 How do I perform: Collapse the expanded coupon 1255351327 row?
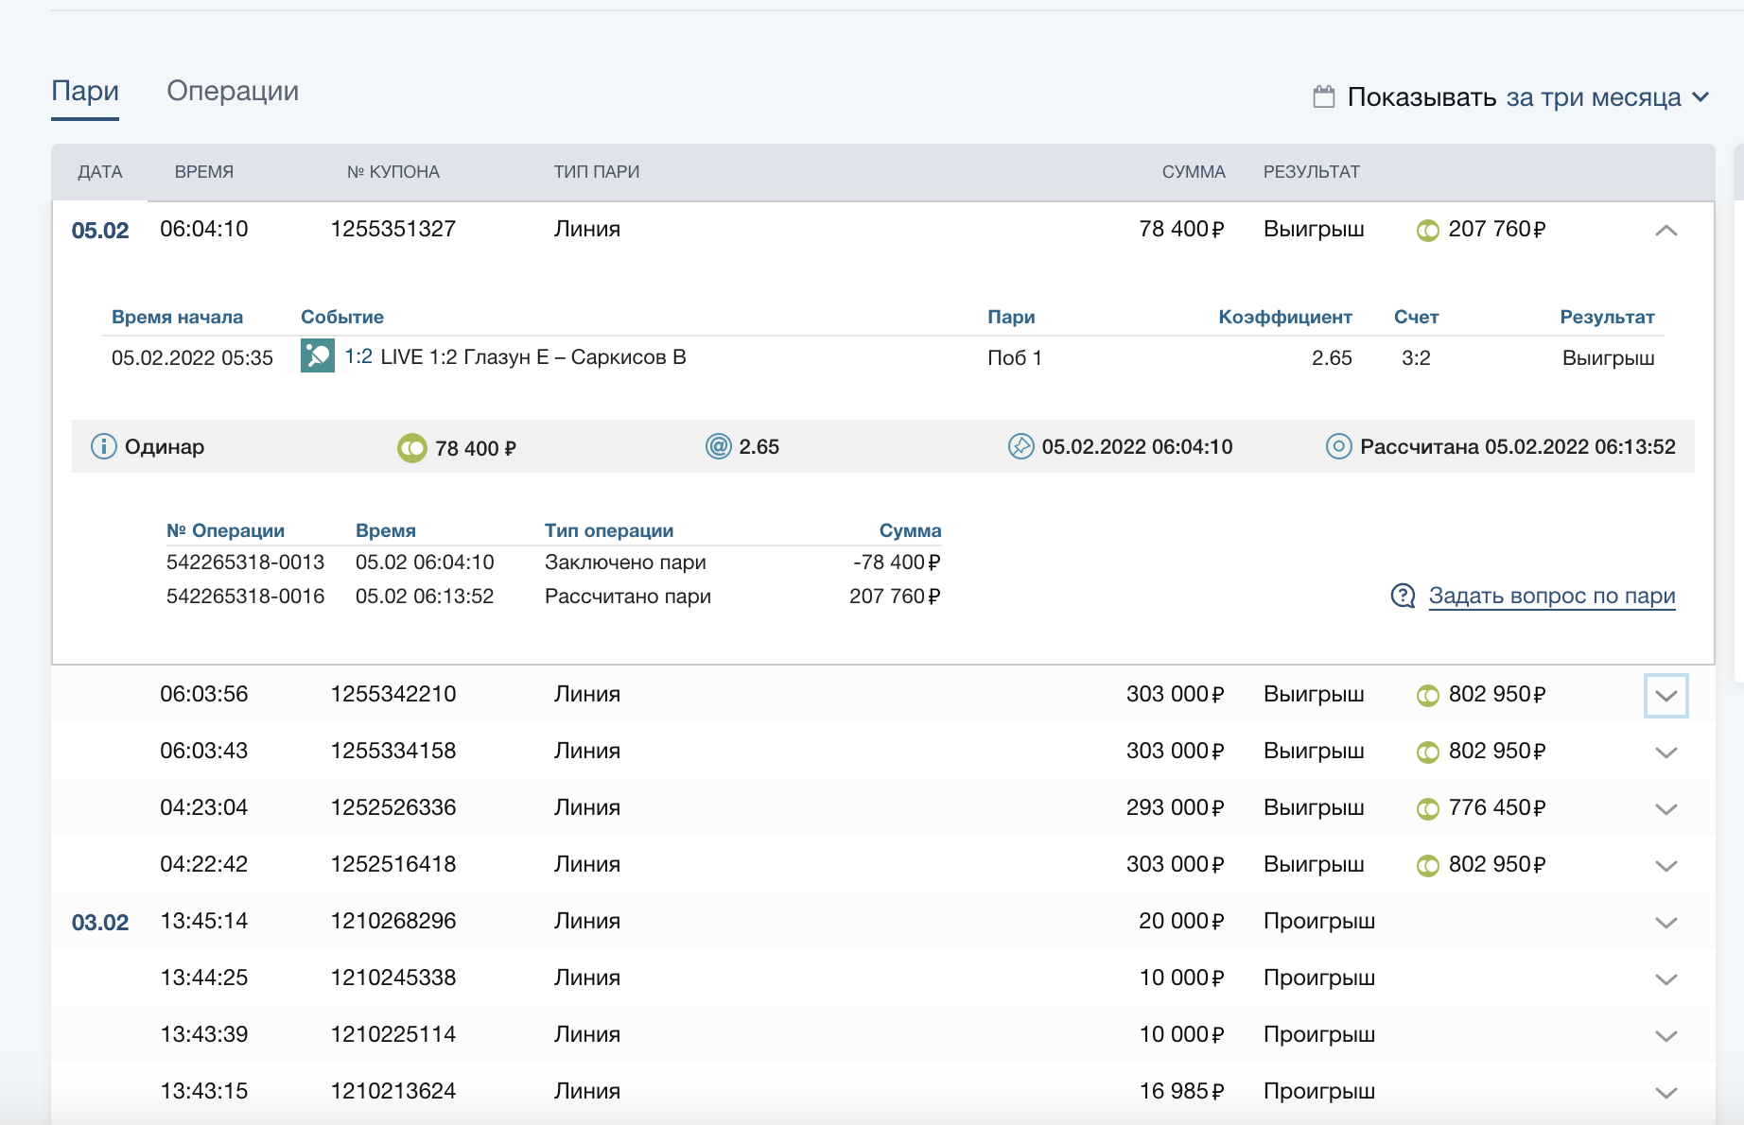coord(1666,230)
